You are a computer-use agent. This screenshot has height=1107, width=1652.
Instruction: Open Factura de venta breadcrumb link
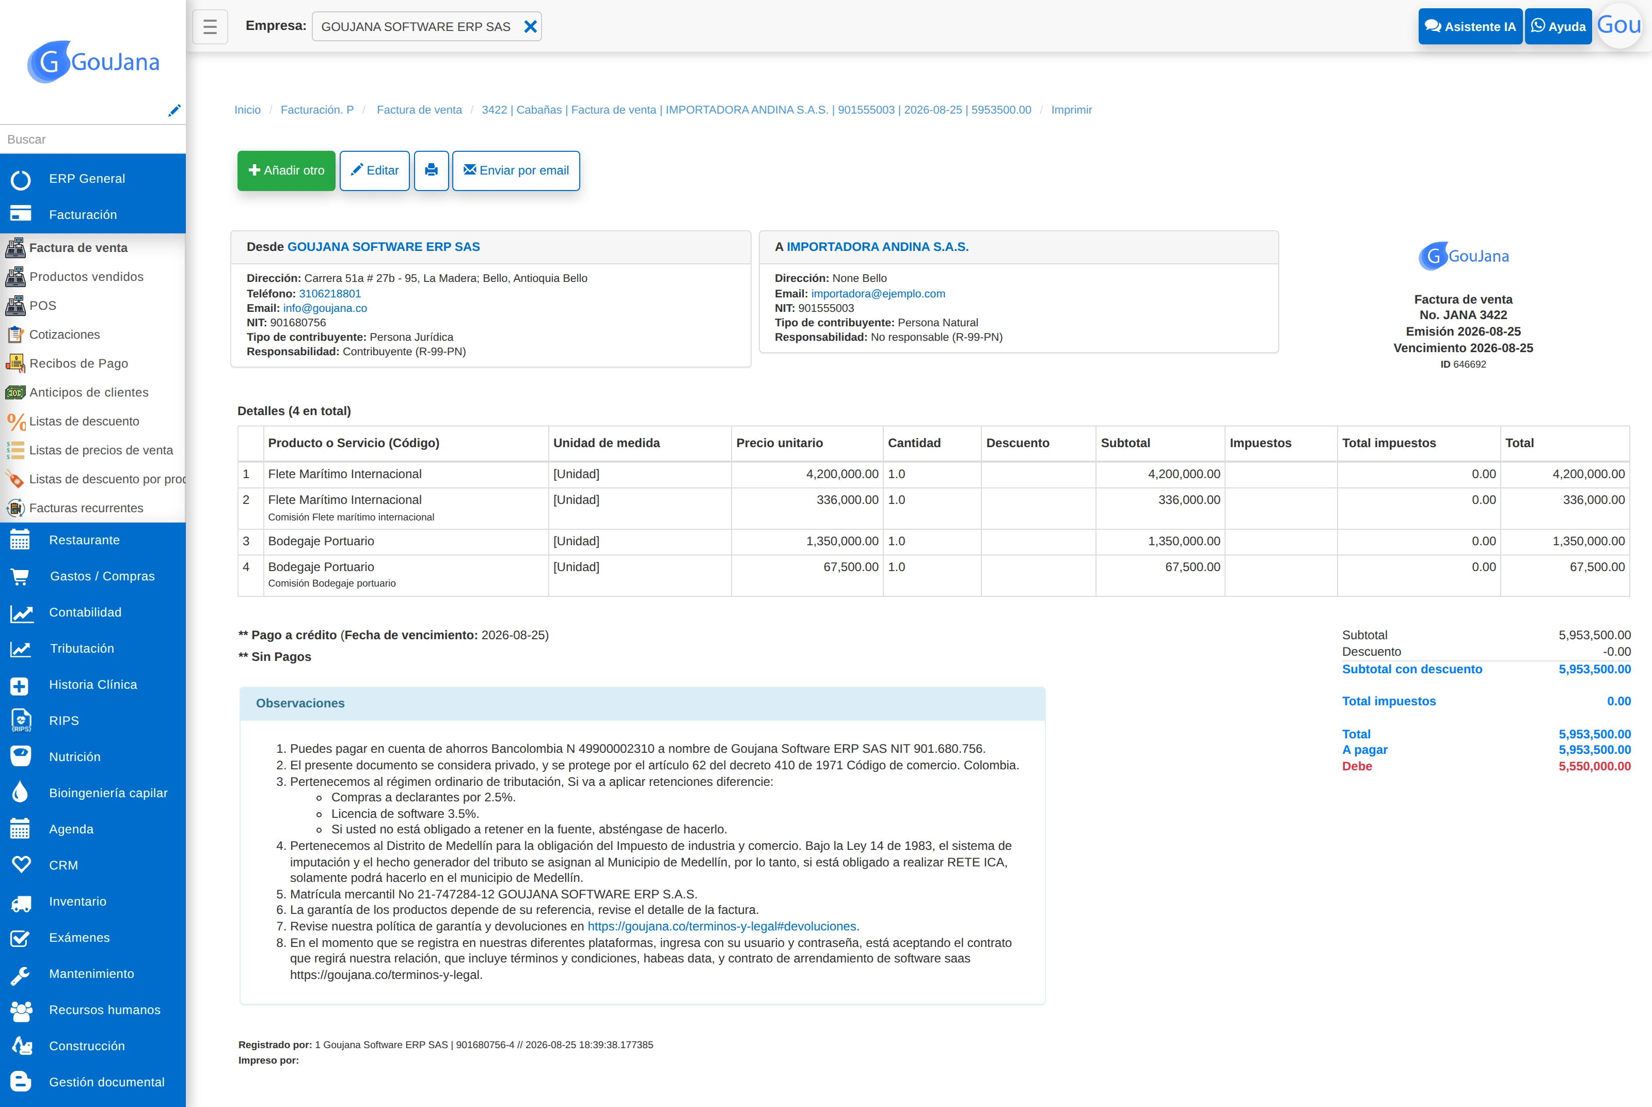[x=419, y=110]
